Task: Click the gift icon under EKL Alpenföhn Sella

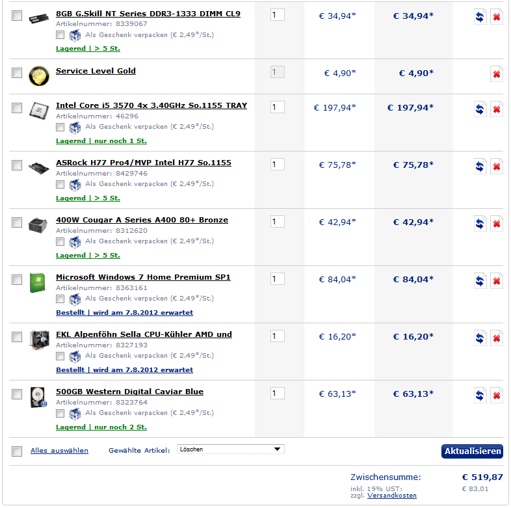Action: point(75,356)
